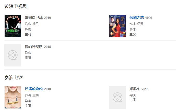Click the 参演电影 section heading

coord(14,77)
